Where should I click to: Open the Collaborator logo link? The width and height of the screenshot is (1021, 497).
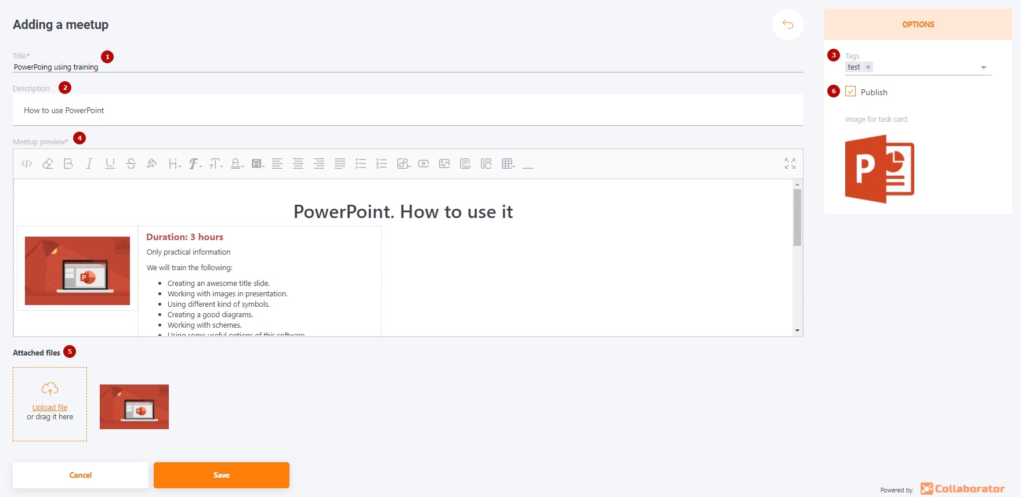(x=963, y=489)
